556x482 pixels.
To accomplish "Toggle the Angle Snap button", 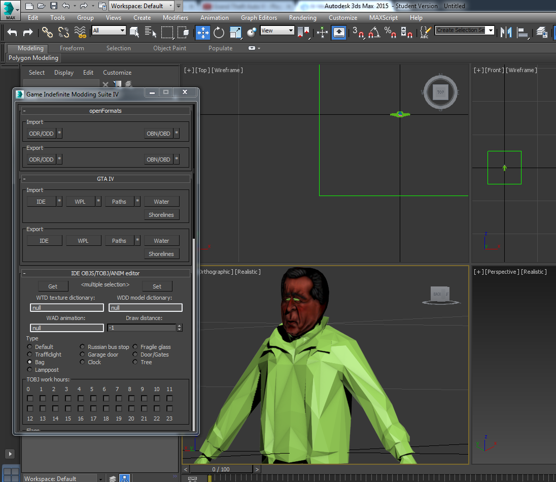I will coord(374,33).
